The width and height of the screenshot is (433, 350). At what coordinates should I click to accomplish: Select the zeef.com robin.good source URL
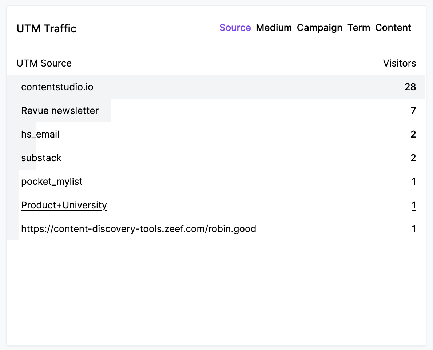tap(138, 229)
